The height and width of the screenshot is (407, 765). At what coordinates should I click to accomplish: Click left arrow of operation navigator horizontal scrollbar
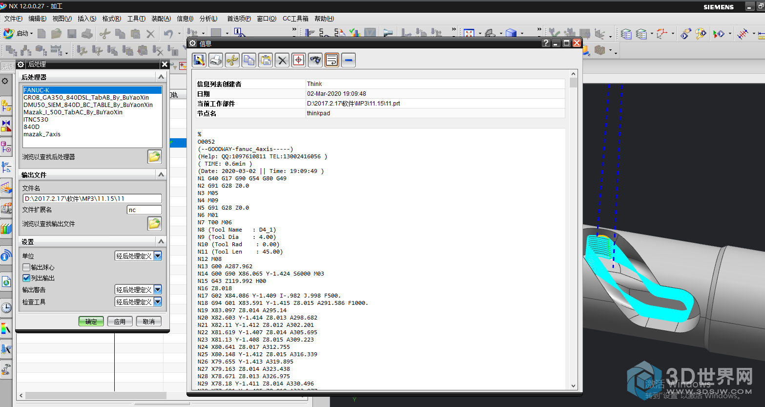coord(21,395)
